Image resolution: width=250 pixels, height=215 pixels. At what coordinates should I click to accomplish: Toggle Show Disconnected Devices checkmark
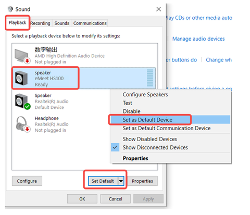[115, 147]
